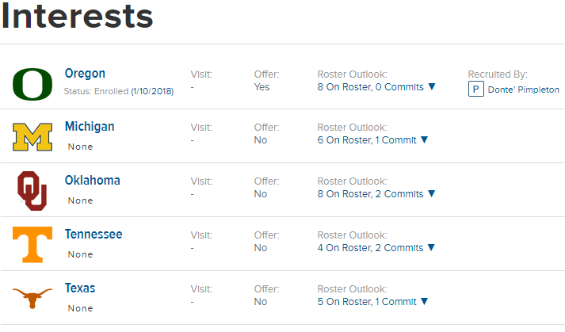The width and height of the screenshot is (565, 332).
Task: Click '6 On Roster, 1 Commit' for Michigan
Action: (366, 139)
